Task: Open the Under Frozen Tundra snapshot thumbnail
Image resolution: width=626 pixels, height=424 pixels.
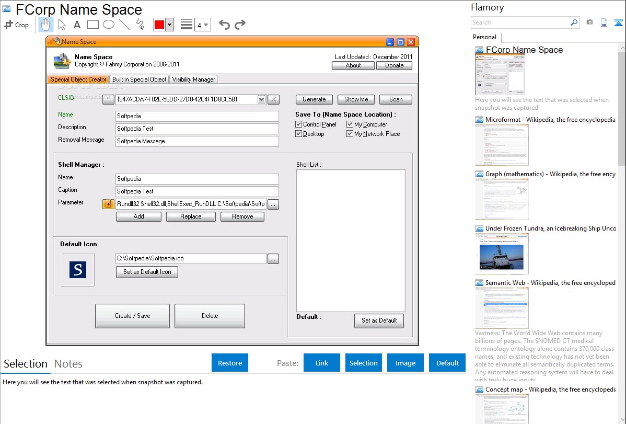Action: 502,254
